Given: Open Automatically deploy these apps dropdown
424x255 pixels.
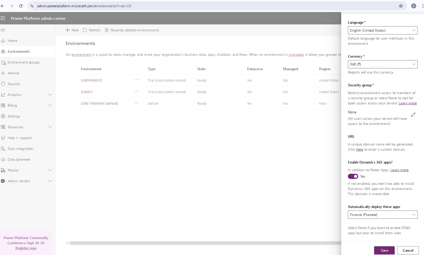Looking at the screenshot, I should click(x=382, y=215).
